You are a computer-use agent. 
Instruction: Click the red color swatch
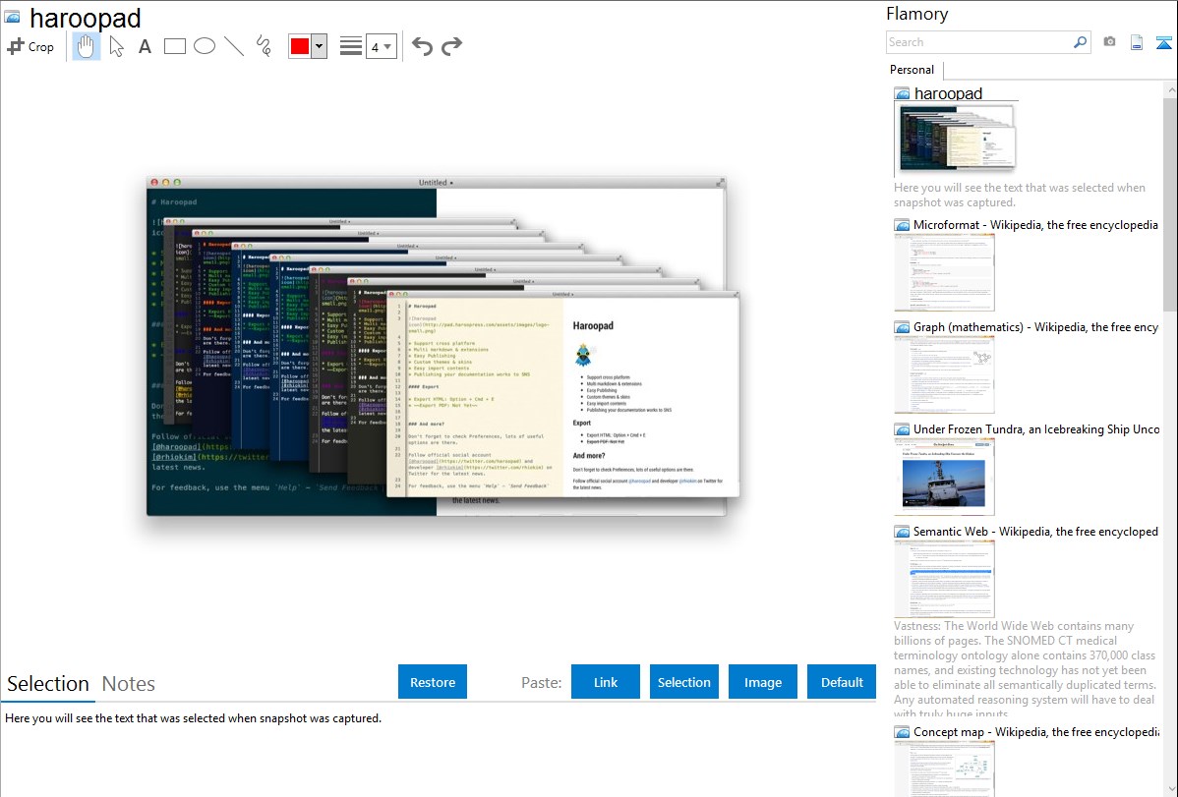(x=300, y=46)
